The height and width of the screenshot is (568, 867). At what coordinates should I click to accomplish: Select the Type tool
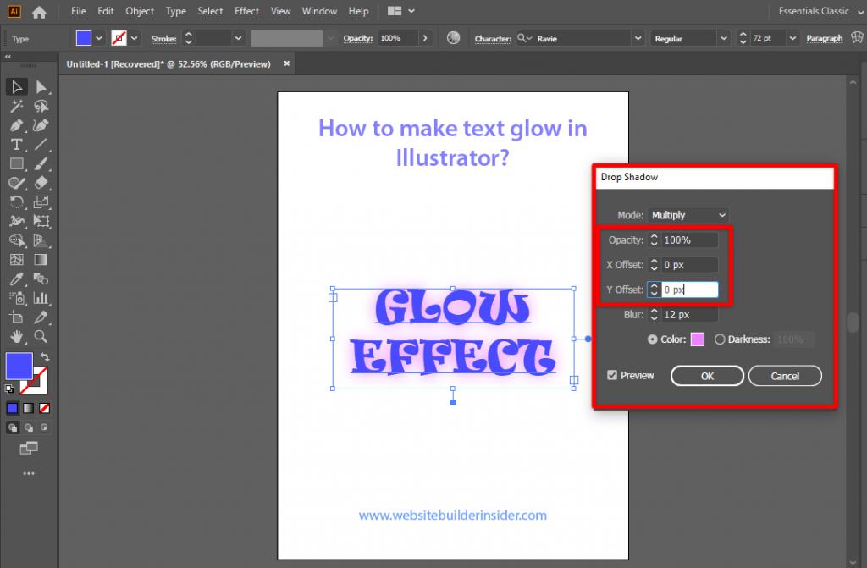17,145
